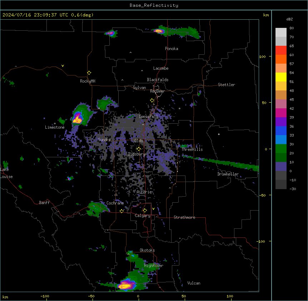Select the Strathmore label

tap(184, 217)
